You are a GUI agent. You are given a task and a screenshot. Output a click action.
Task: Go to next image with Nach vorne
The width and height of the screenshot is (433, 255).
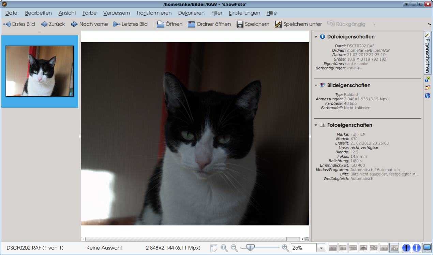[x=89, y=24]
